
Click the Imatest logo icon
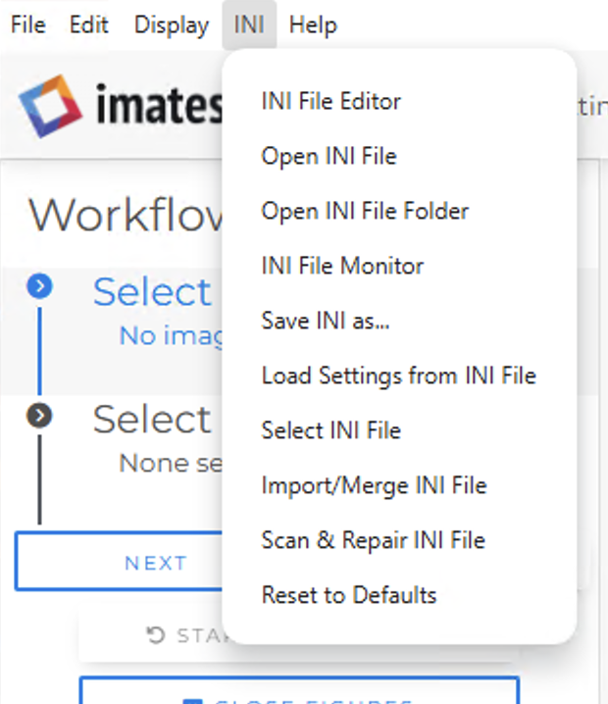click(x=48, y=106)
